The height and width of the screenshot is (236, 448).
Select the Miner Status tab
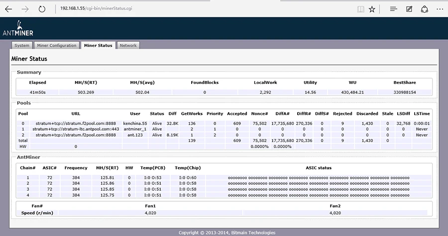(x=98, y=45)
